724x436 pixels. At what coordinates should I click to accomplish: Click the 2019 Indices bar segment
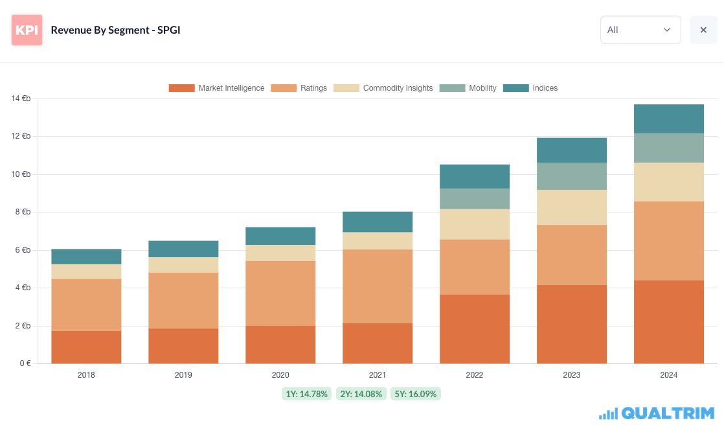point(183,249)
